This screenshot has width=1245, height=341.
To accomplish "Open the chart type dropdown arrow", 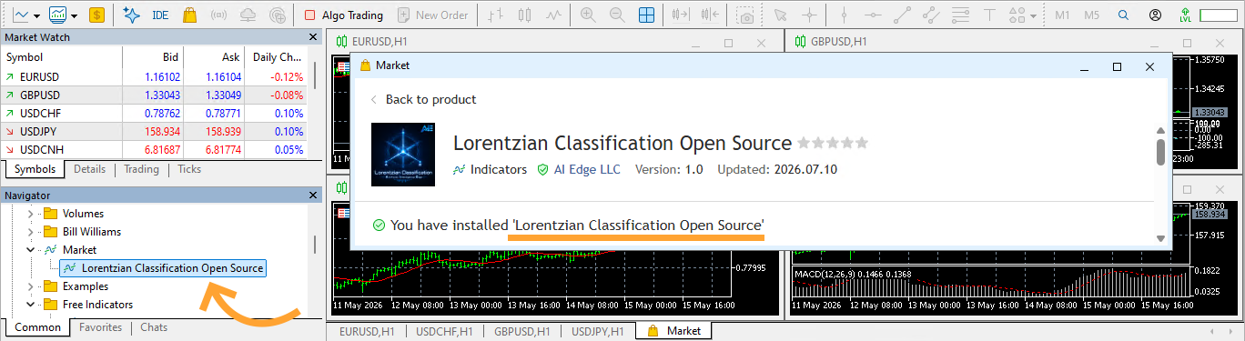I will (x=37, y=15).
